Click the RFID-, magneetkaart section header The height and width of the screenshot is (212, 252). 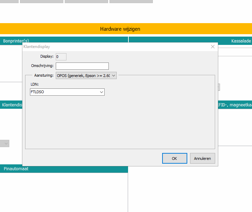tap(235, 105)
